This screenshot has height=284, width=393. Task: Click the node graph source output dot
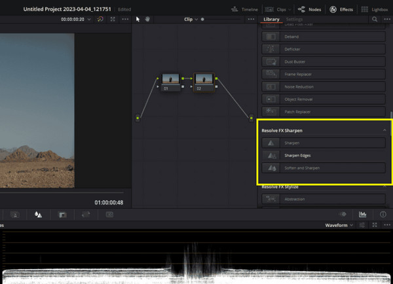point(138,118)
